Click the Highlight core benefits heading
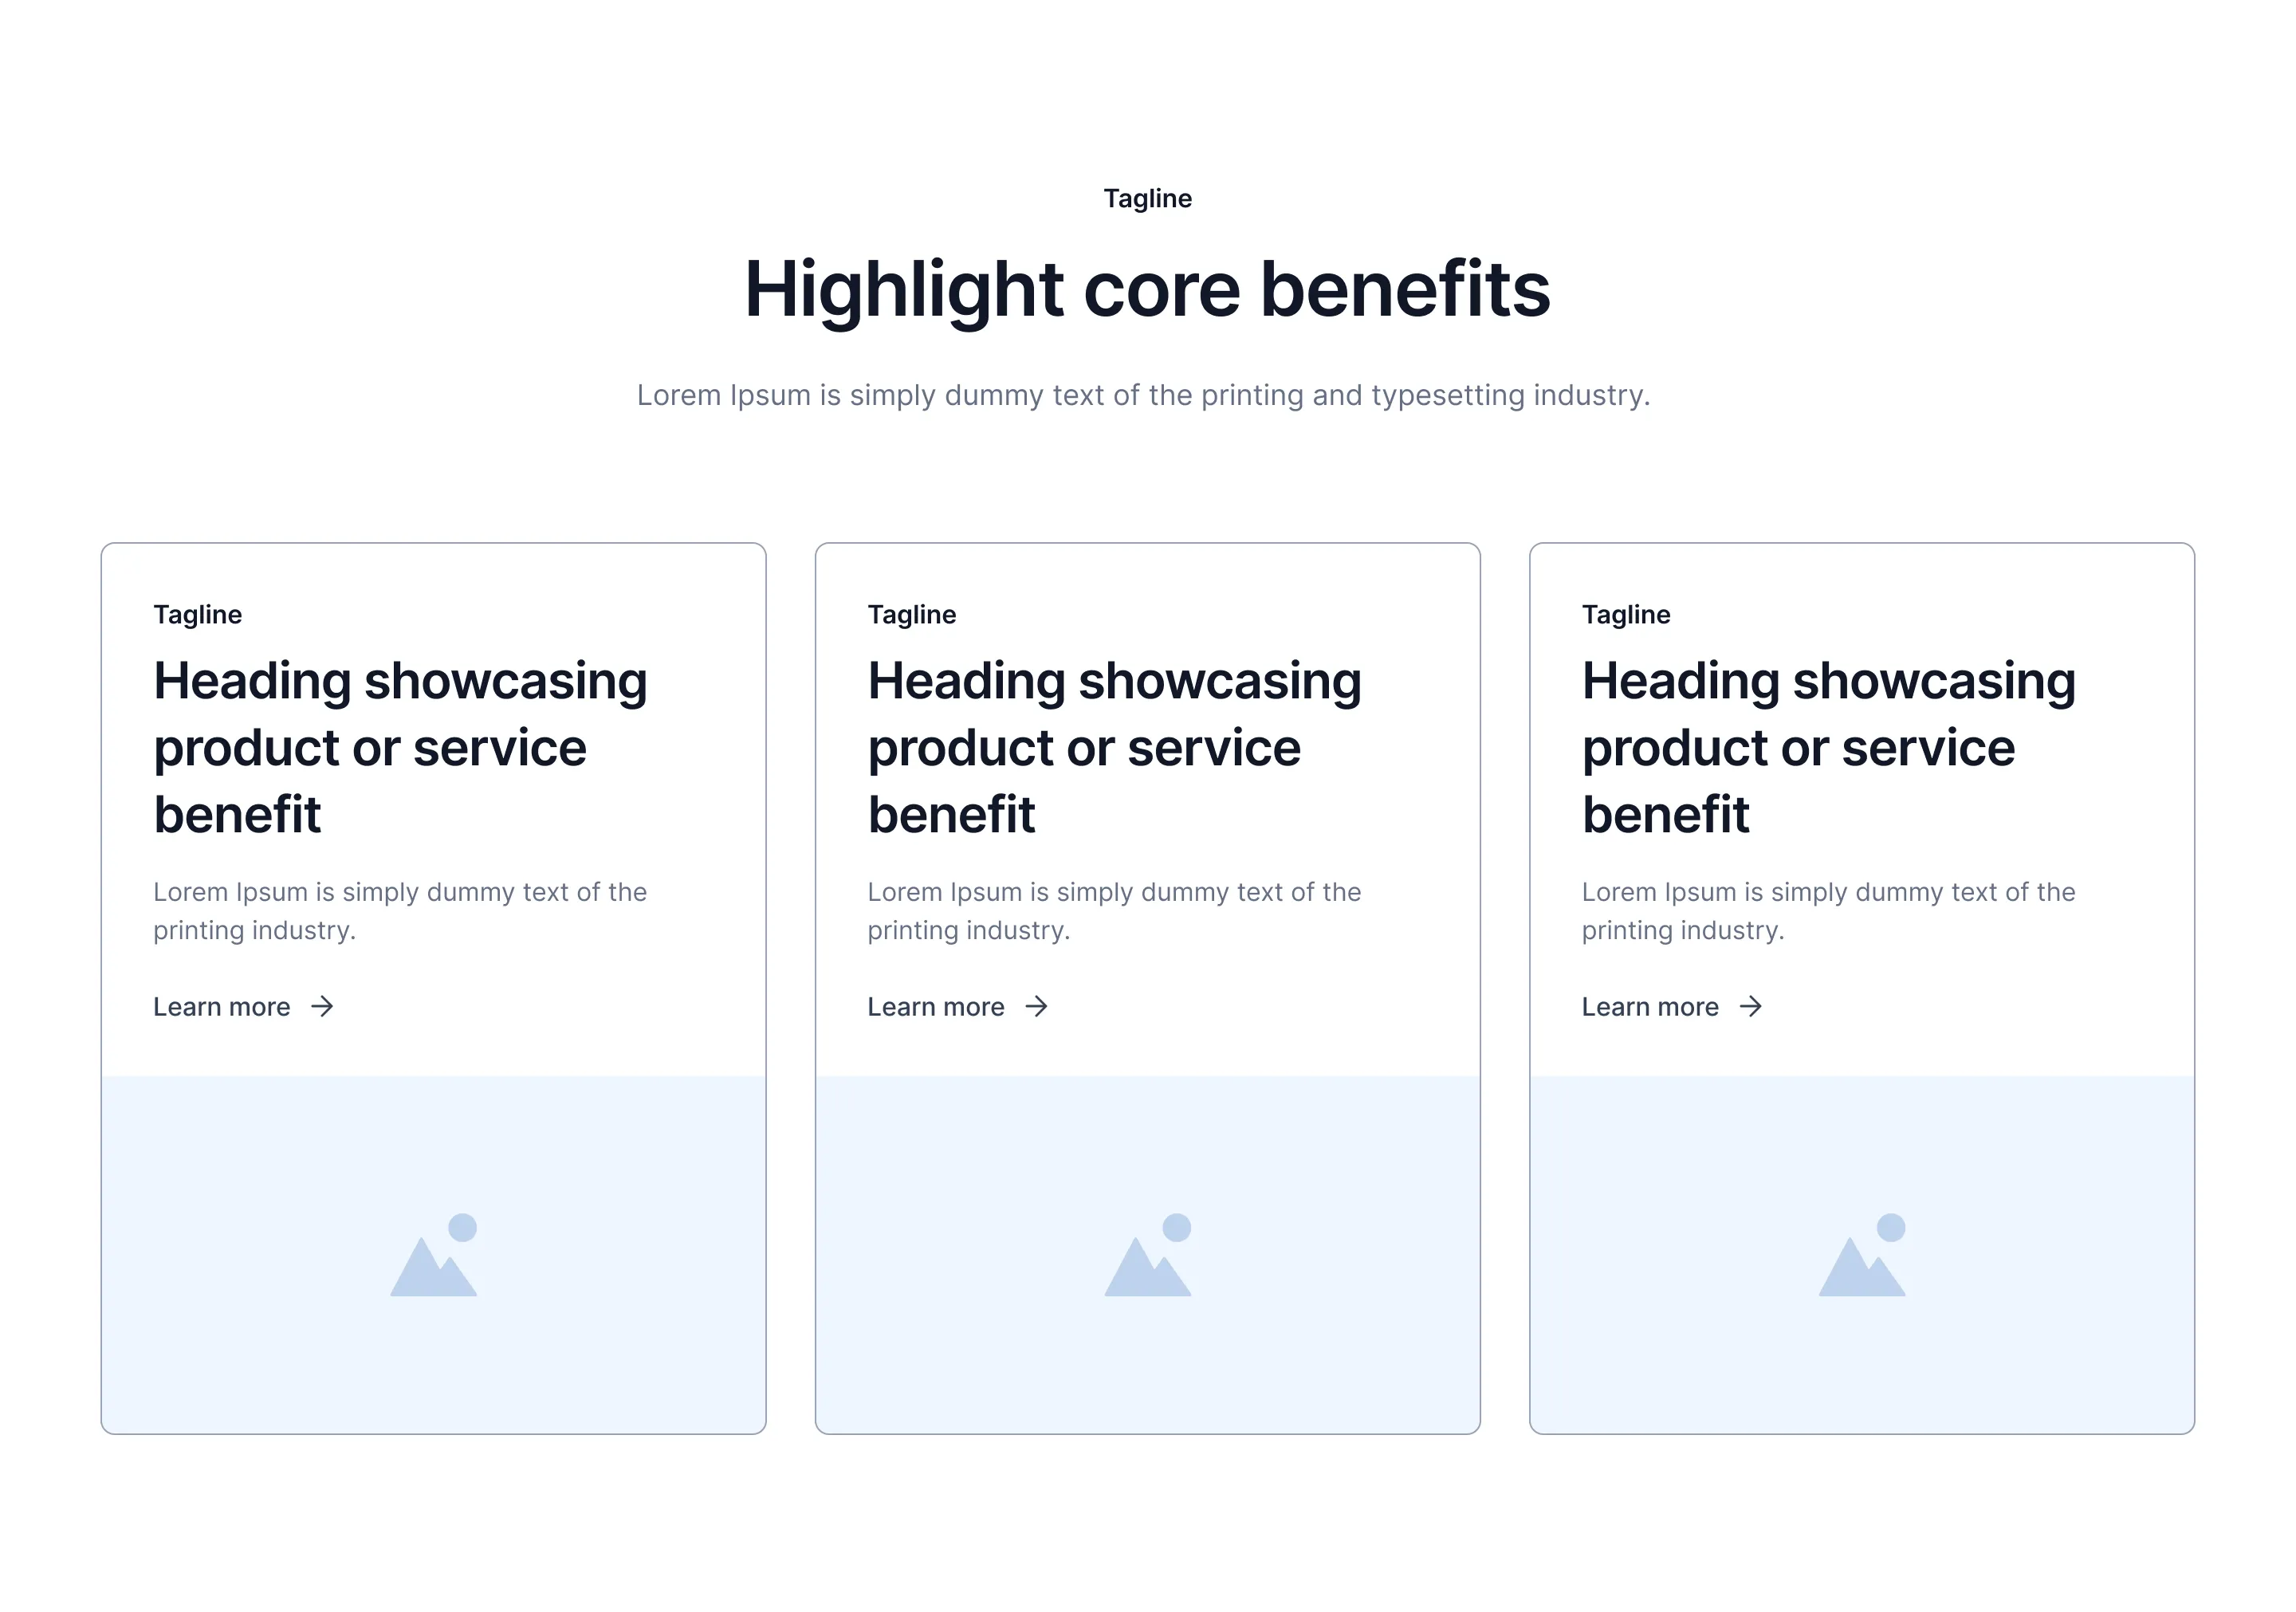Viewport: 2296px width, 1612px height. click(1148, 289)
